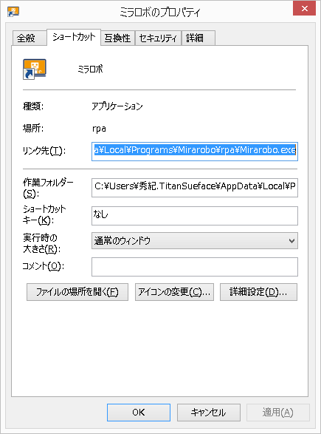Click the 作業フォルダー path field
321x434 pixels.
[x=195, y=188]
